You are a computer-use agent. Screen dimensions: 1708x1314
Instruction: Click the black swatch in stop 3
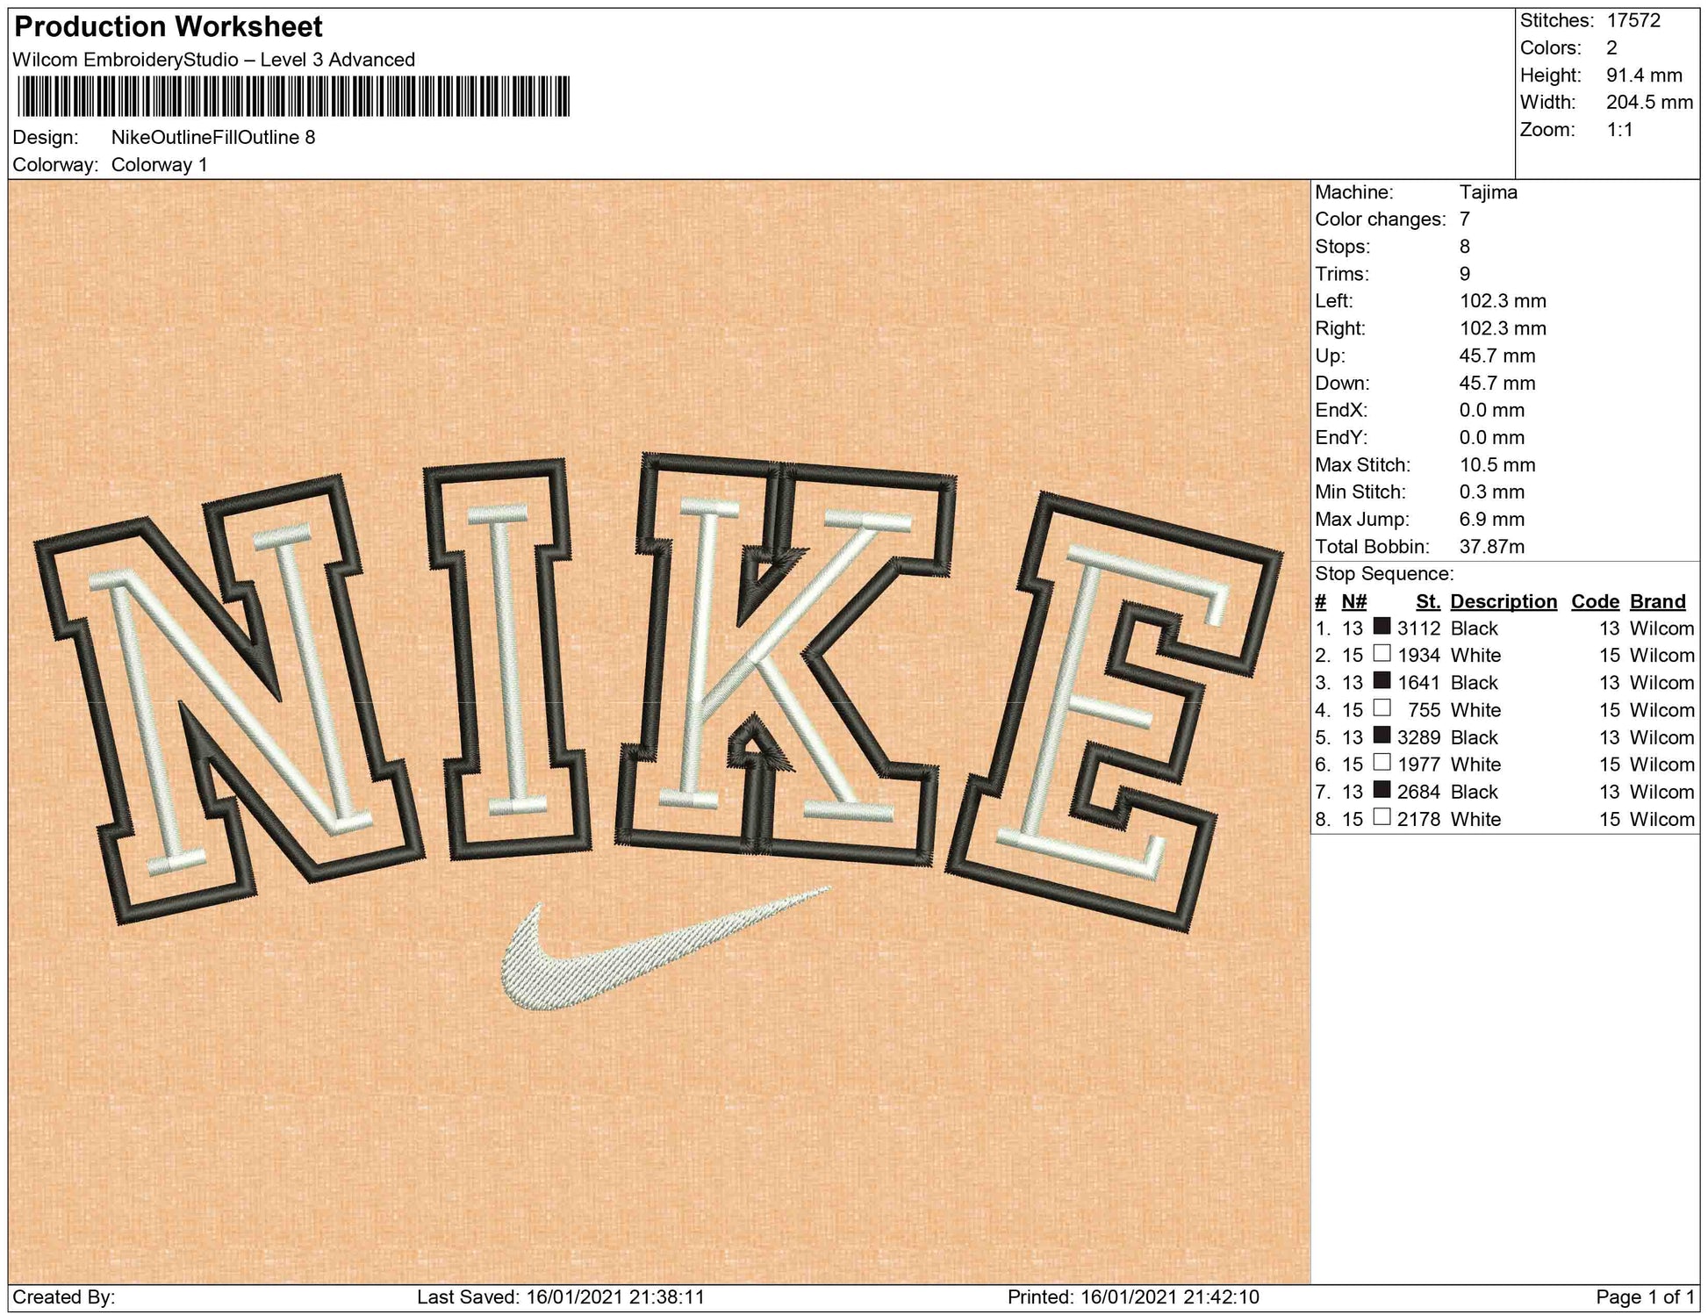point(1381,681)
